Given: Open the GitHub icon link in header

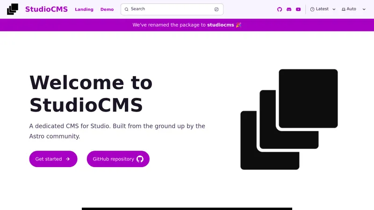Looking at the screenshot, I should tap(280, 9).
